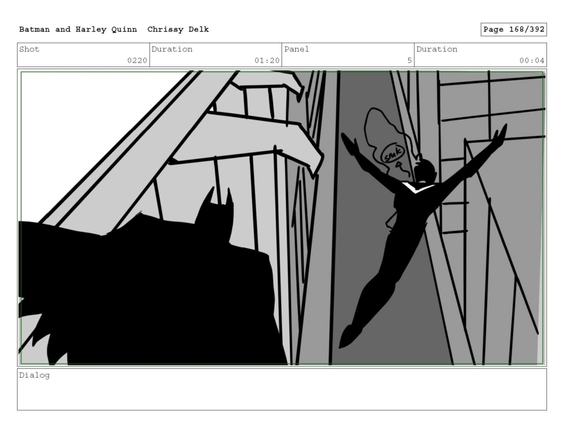The image size is (564, 436).
Task: Click the storyboard panel drawing
Action: coord(282,218)
